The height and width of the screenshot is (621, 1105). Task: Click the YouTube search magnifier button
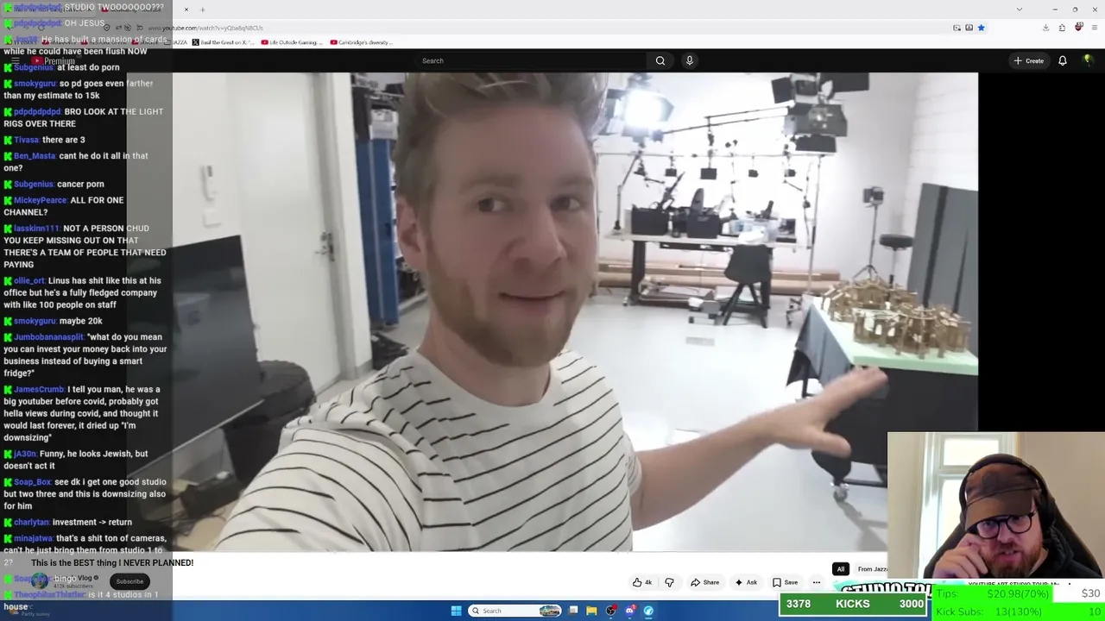click(660, 60)
